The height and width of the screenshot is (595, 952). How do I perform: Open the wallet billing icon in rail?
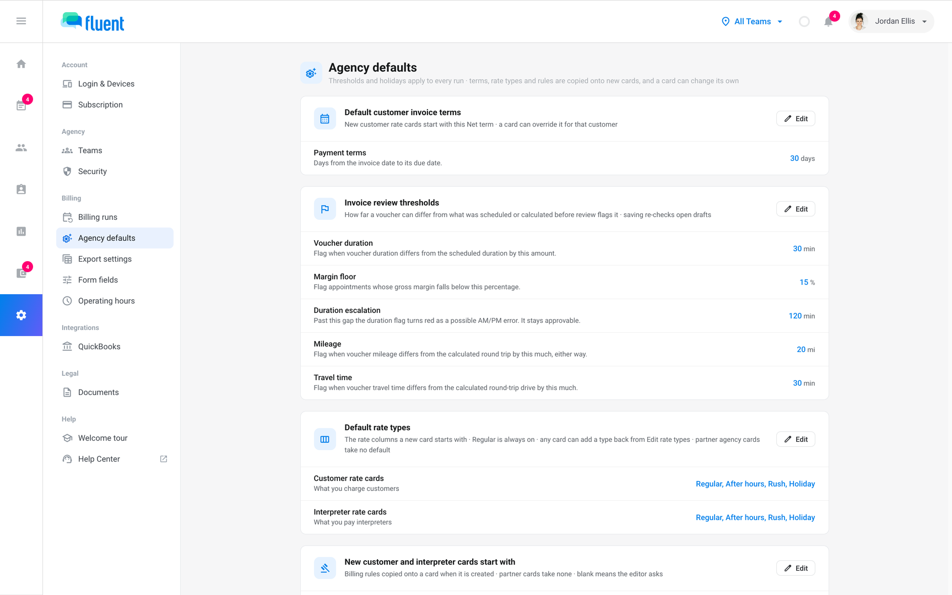(21, 273)
